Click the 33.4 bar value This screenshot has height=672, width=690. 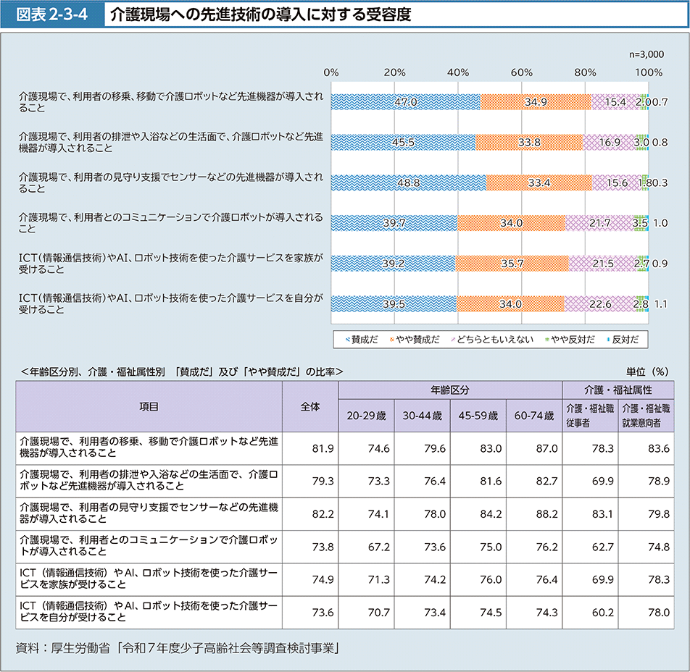point(539,183)
